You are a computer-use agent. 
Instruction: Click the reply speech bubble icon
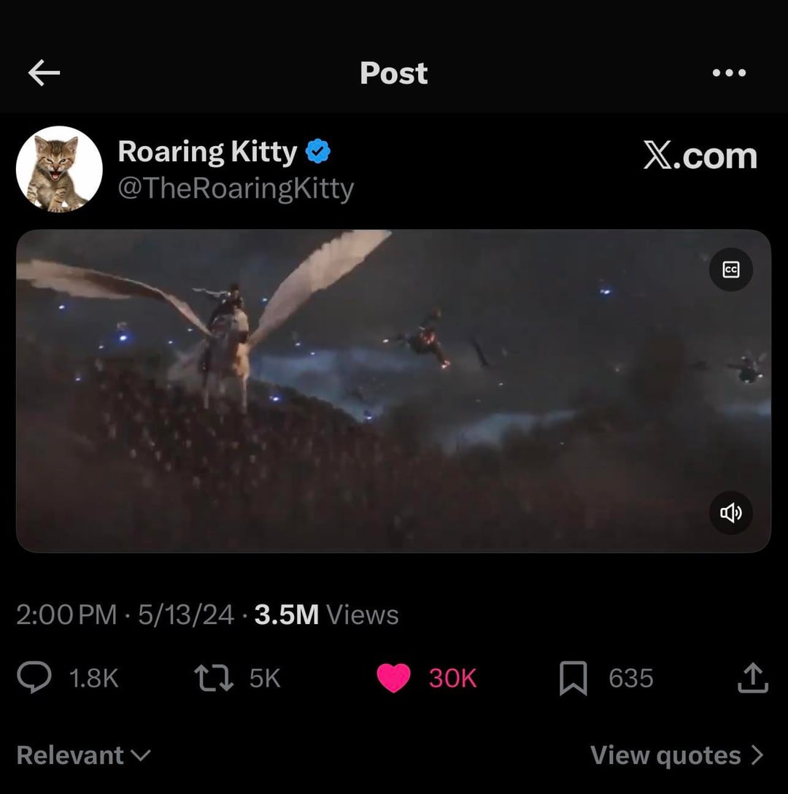point(34,678)
